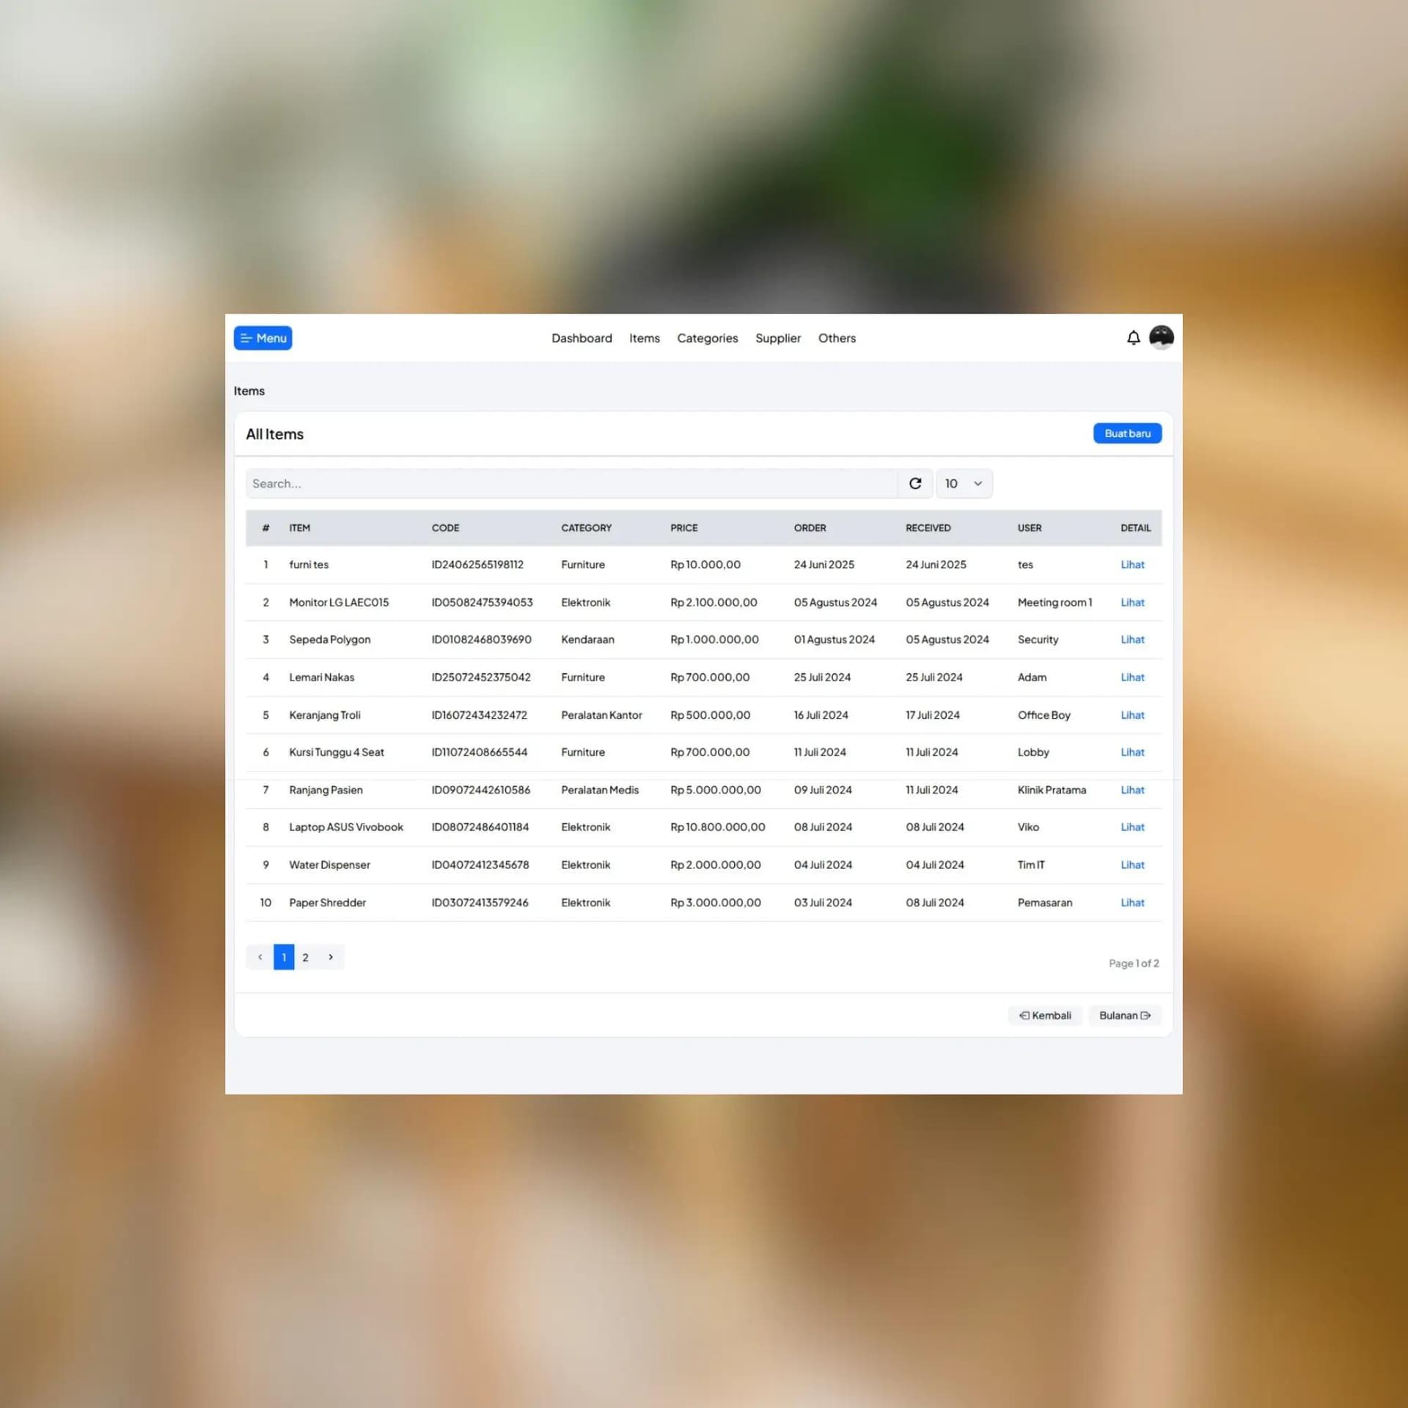Viewport: 1408px width, 1408px height.
Task: Go to next page with right chevron
Action: point(331,957)
